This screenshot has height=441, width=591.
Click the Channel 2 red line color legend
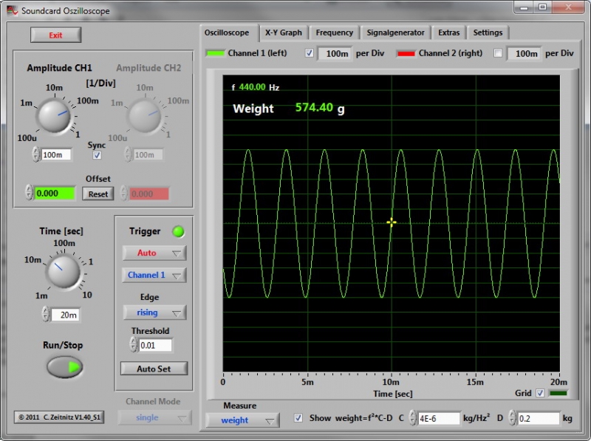406,54
